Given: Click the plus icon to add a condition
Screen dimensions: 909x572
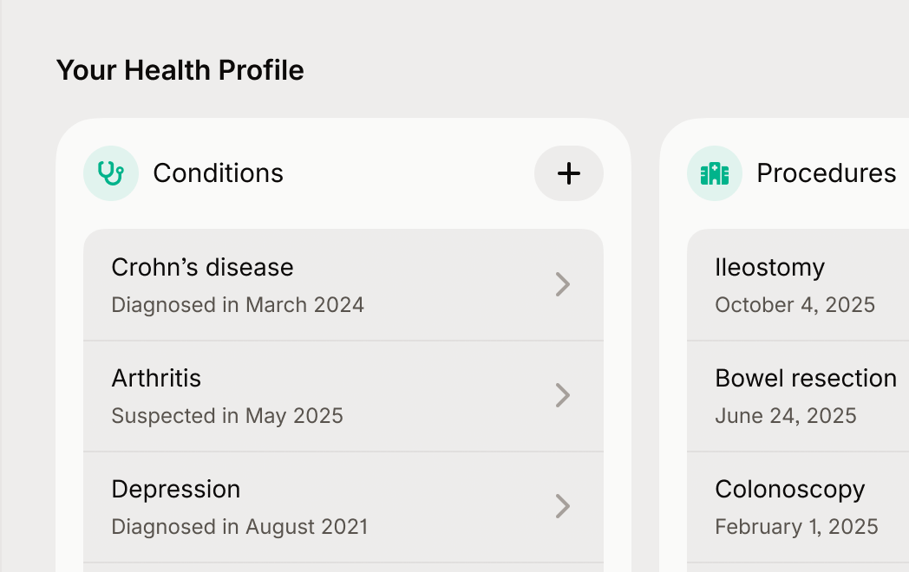Looking at the screenshot, I should [568, 173].
